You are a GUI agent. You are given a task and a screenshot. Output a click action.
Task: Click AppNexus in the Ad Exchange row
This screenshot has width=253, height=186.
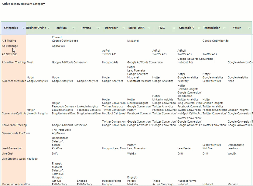tap(58, 46)
